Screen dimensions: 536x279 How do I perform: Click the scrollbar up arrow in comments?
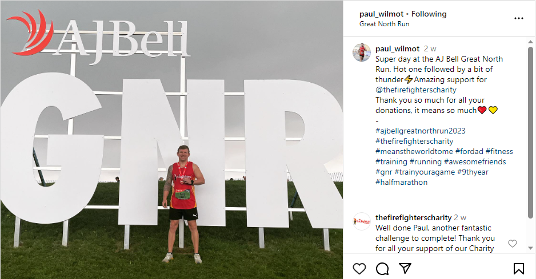[x=530, y=41]
